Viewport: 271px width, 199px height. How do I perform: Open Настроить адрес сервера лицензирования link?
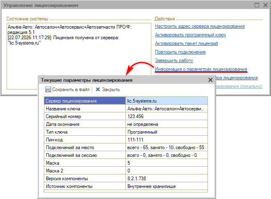point(200,26)
